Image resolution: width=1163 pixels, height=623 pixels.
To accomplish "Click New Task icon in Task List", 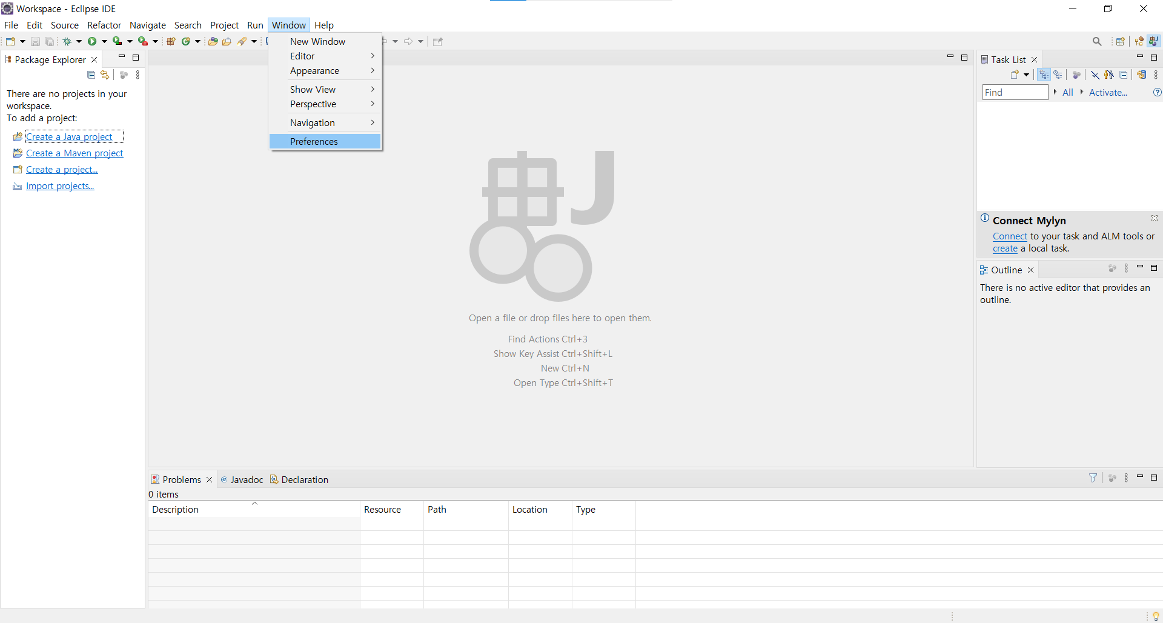I will 1015,75.
